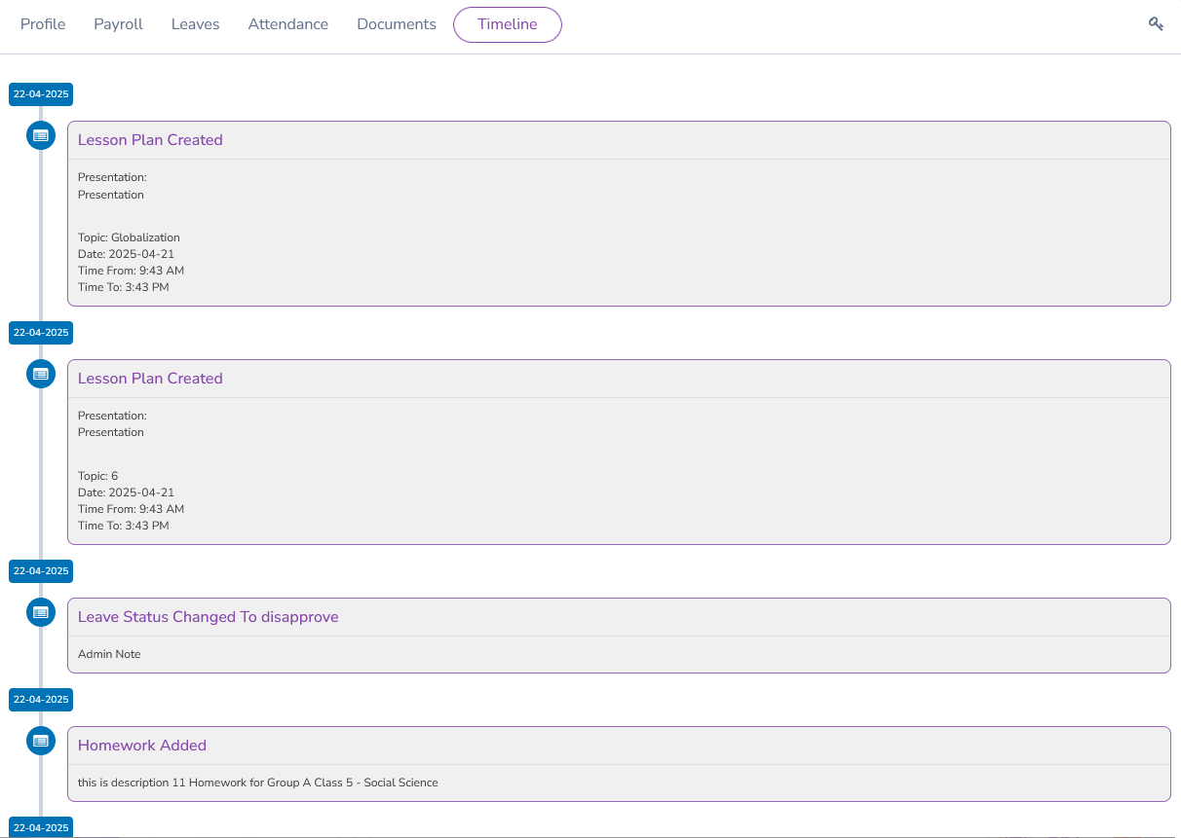
Task: Click the bottommost 22-04-2025 date badge
Action: 40,827
